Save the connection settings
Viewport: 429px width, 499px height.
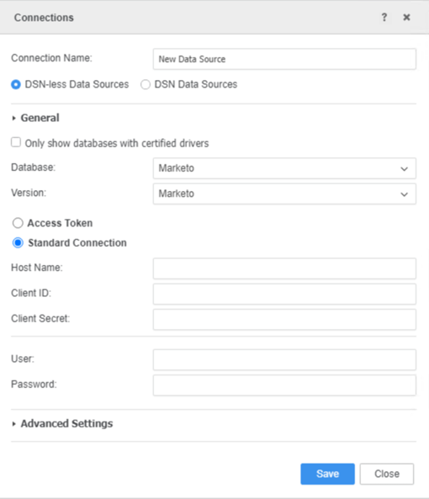(x=327, y=474)
